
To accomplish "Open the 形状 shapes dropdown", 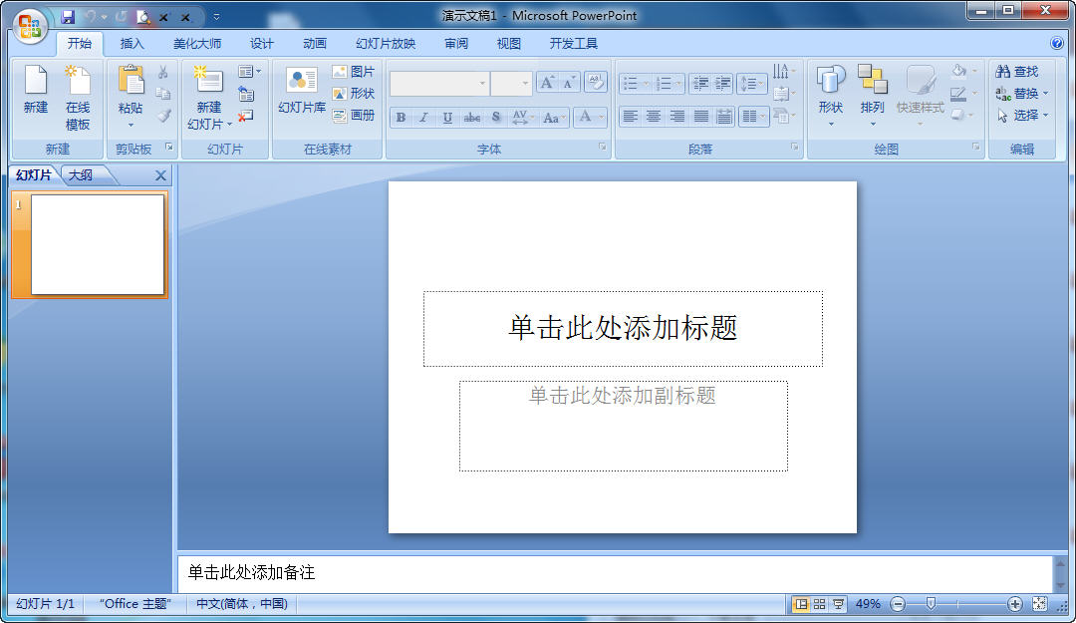I will point(830,95).
